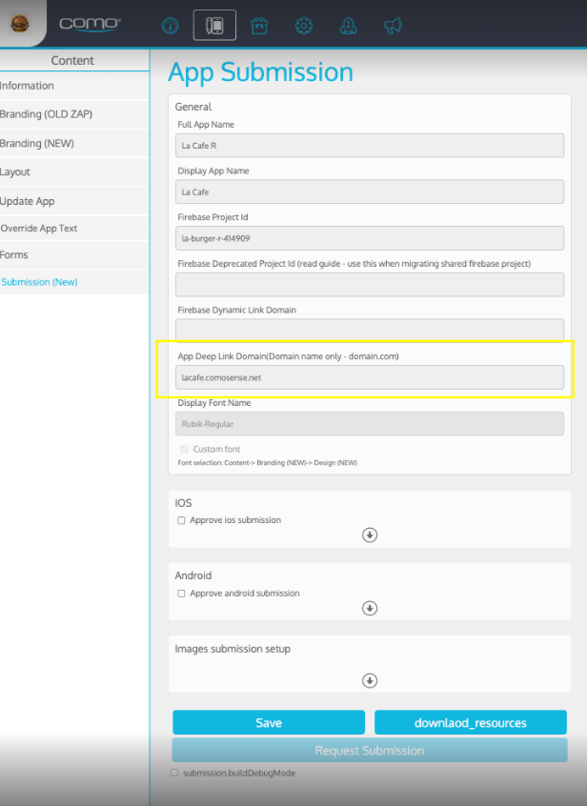Open the megaphone campaigns icon
The image size is (587, 806).
[392, 26]
